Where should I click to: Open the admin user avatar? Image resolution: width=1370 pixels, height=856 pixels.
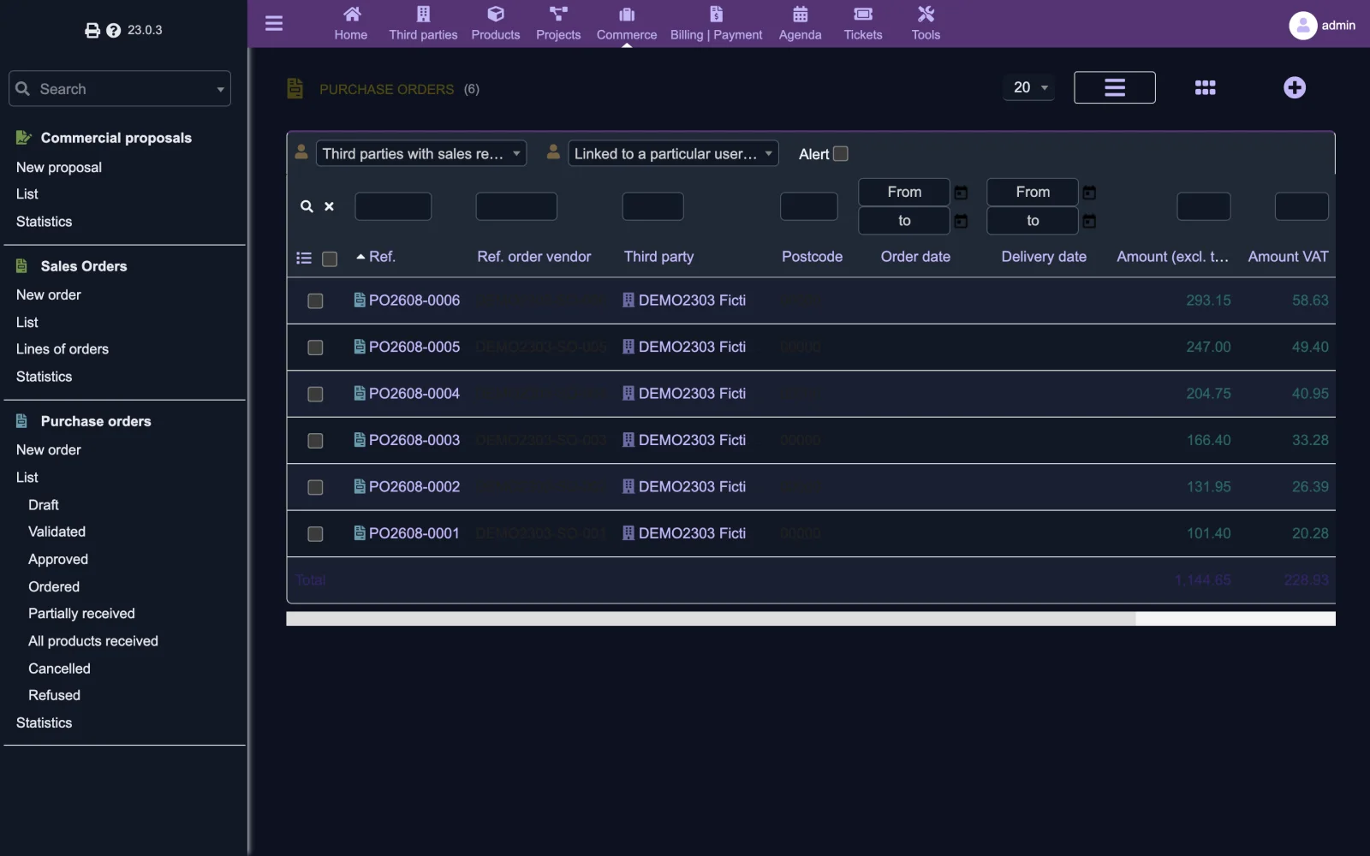tap(1302, 26)
